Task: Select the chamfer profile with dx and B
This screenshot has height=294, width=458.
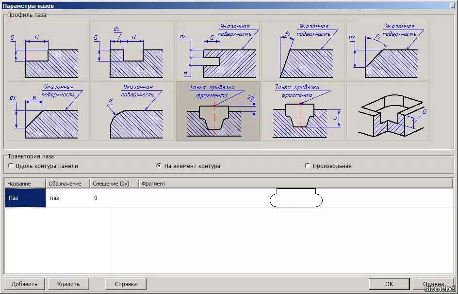Action: [48, 111]
